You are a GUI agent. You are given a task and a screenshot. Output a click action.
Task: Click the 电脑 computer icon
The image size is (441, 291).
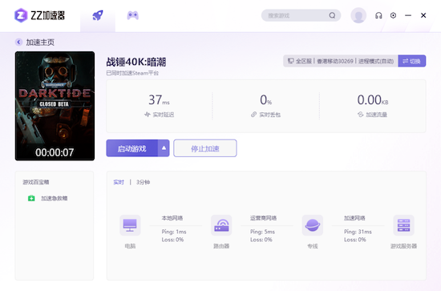130,225
